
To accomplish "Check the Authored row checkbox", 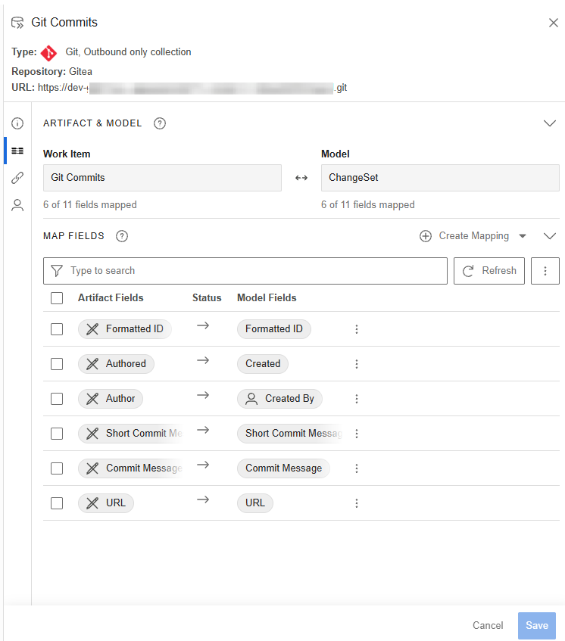I will [57, 364].
